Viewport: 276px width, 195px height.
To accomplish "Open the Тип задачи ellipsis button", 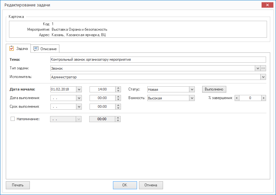I will tap(263, 68).
